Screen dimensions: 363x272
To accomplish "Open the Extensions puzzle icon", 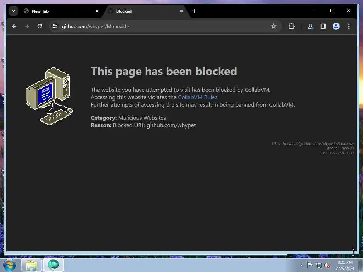I will (291, 26).
